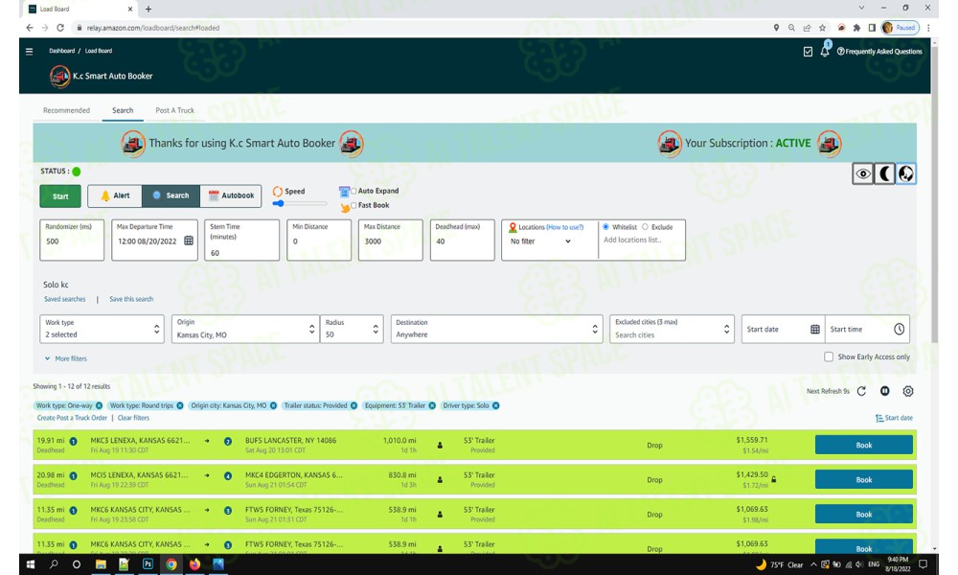Screen dimensions: 958x575
Task: Open File Explorer from the taskbar
Action: click(101, 564)
